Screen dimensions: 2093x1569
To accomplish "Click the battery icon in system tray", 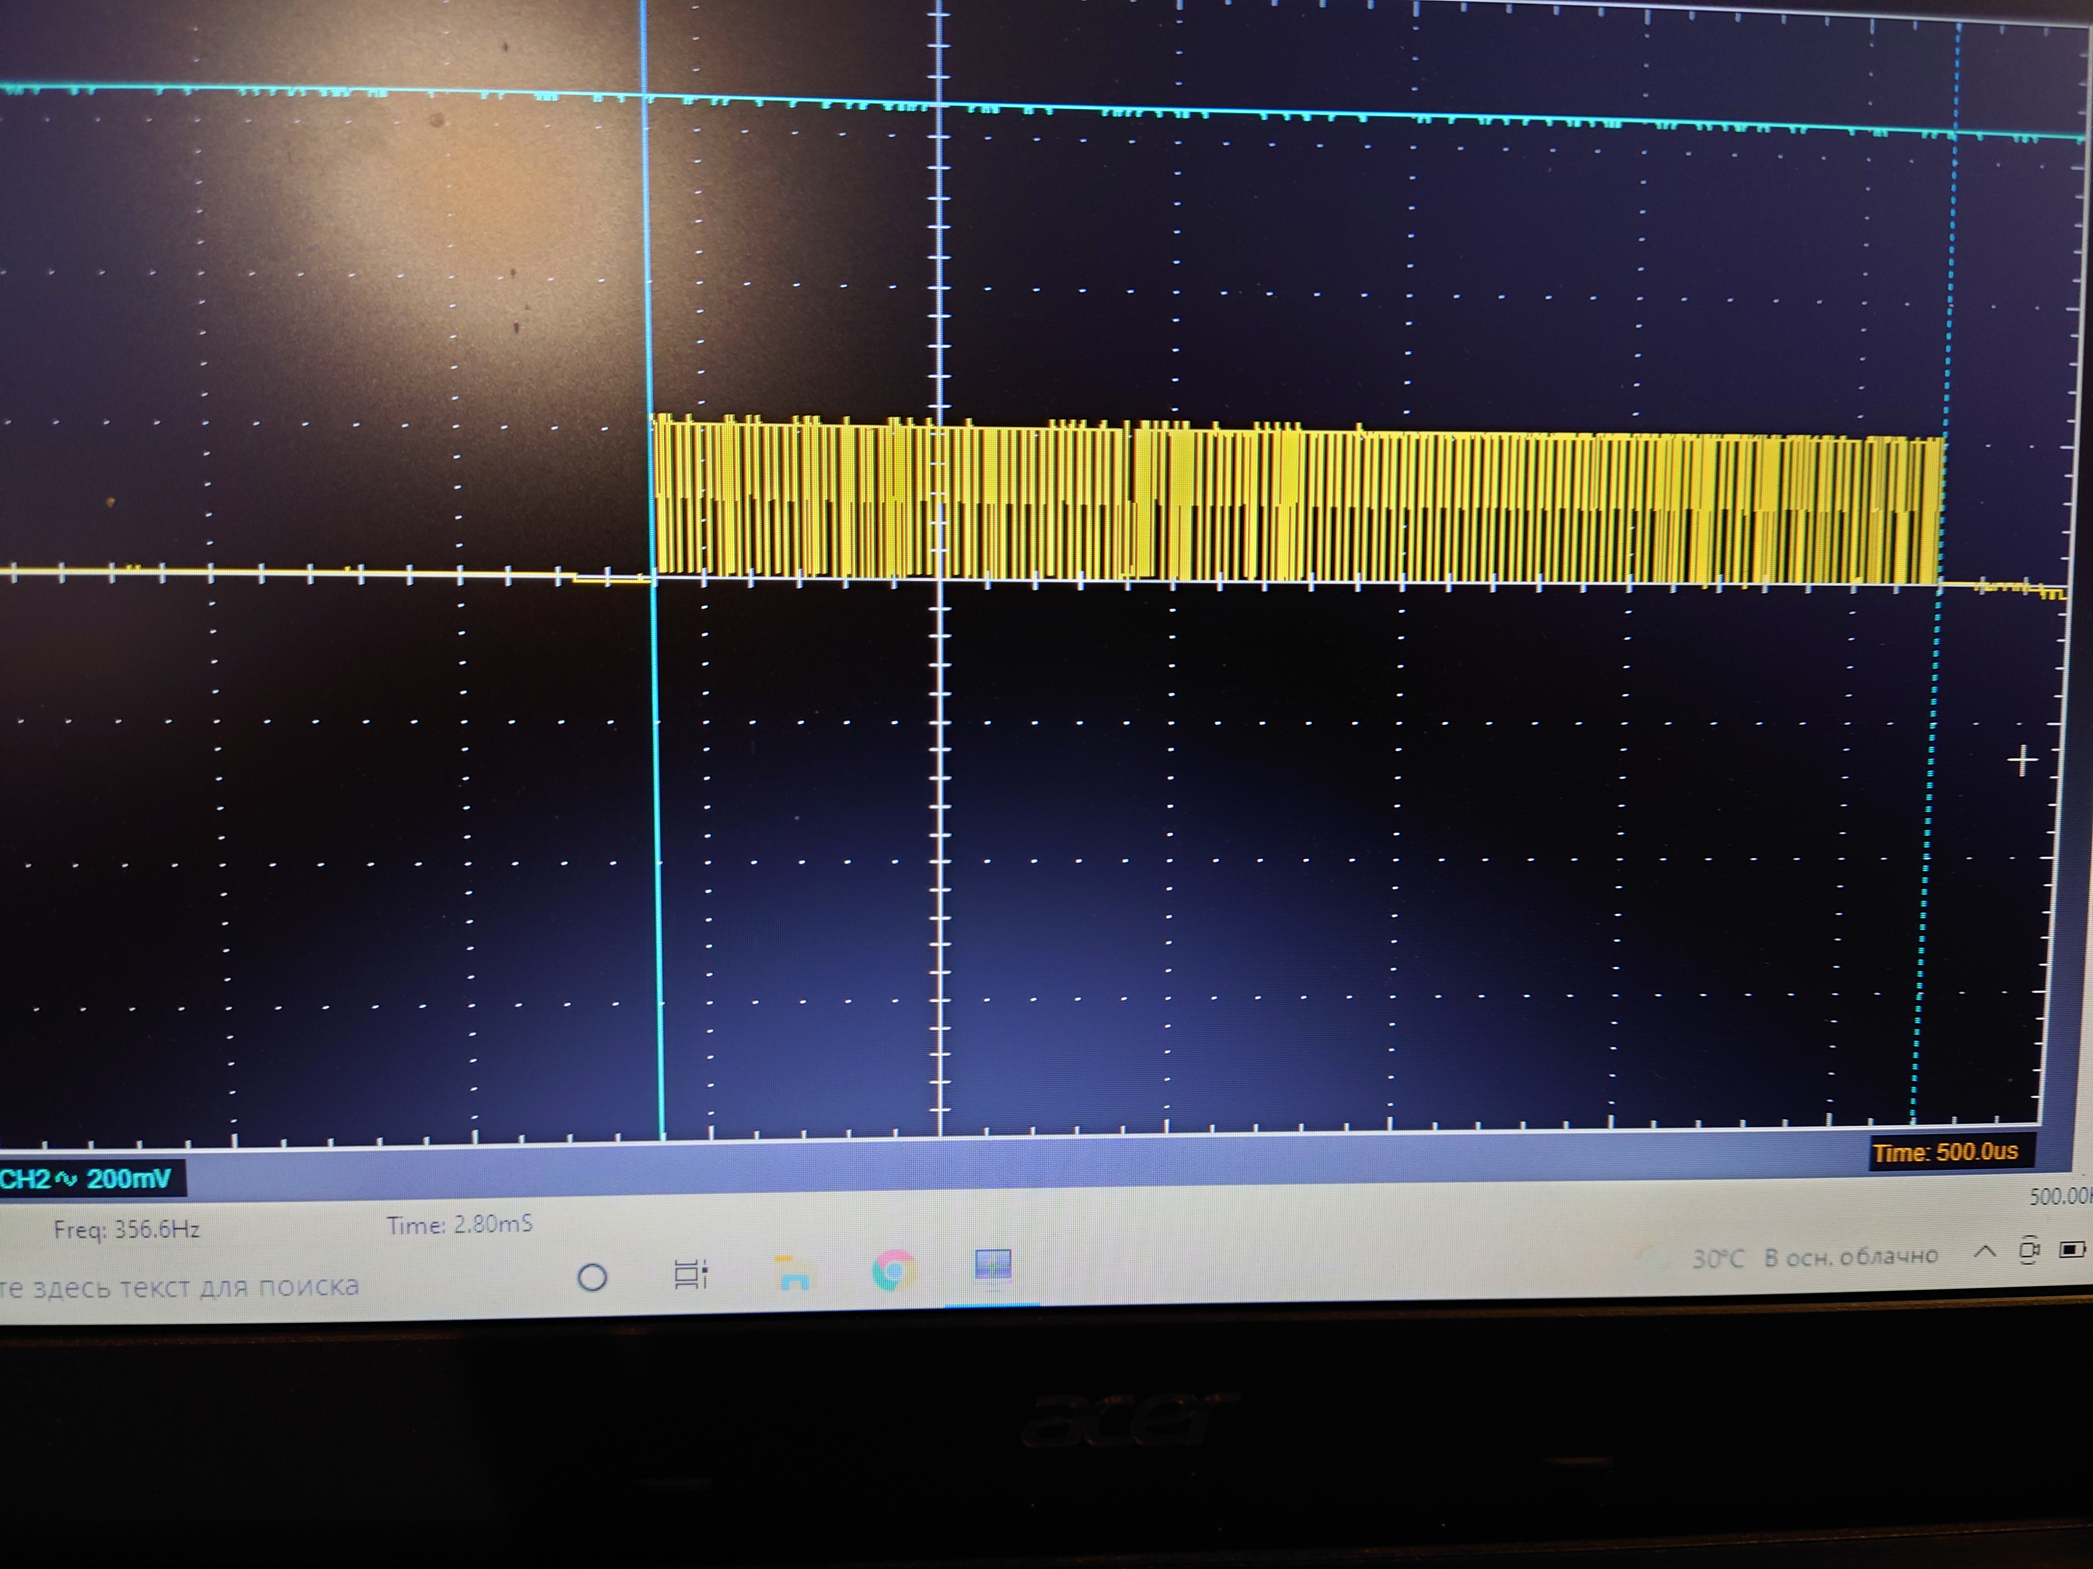I will pos(2071,1250).
